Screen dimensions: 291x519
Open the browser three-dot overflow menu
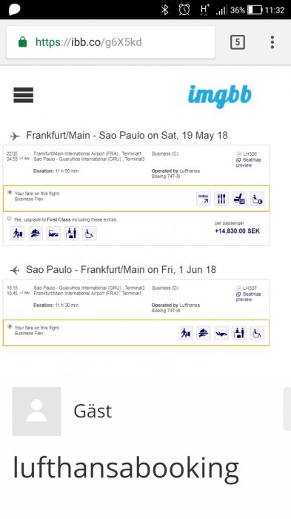coord(272,42)
